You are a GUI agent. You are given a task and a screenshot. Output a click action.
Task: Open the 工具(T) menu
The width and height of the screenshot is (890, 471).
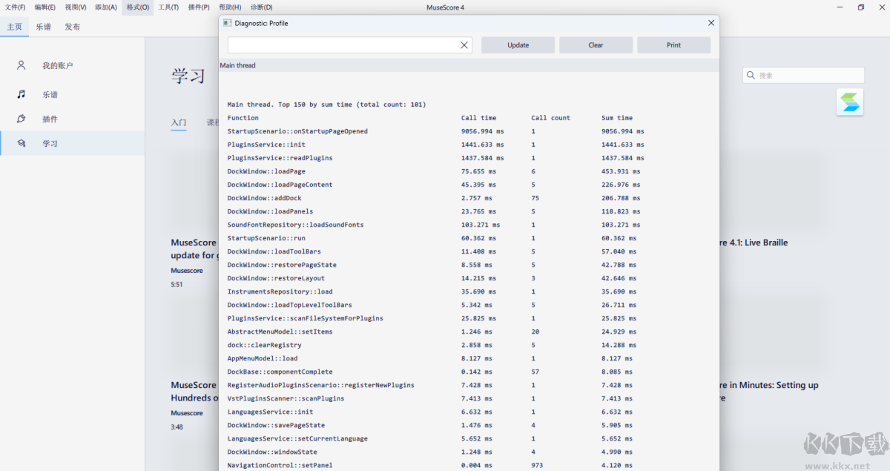coord(168,7)
